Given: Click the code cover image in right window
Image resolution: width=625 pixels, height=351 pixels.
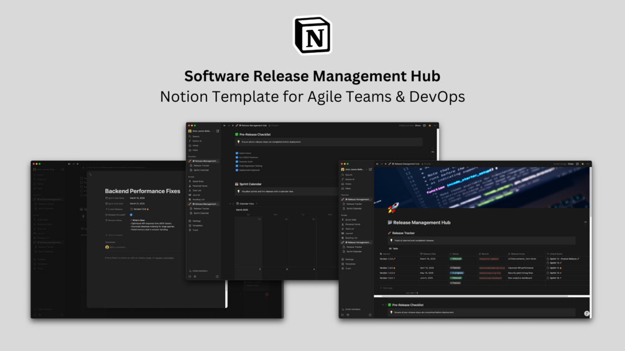Looking at the screenshot, I should [481, 187].
